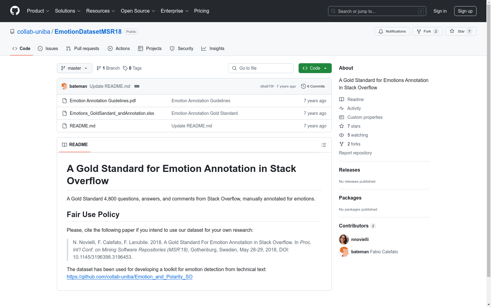The image size is (491, 307).
Task: Click the file icon beside README.md
Action: point(64,126)
